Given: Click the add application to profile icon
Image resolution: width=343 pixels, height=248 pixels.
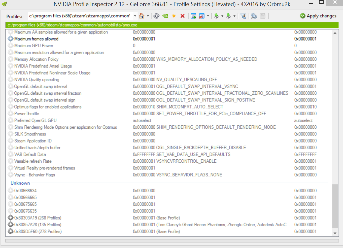Looking at the screenshot, I should (193, 16).
